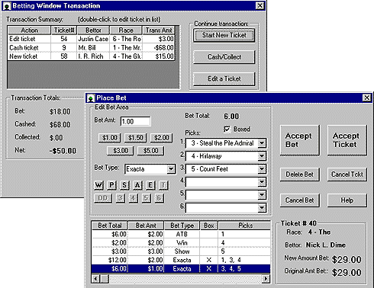Click the Accept Bet button
Image resolution: width=374 pixels, height=288 pixels.
pyautogui.click(x=300, y=140)
